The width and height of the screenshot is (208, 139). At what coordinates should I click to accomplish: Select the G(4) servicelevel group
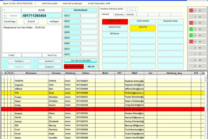pyautogui.click(x=72, y=32)
